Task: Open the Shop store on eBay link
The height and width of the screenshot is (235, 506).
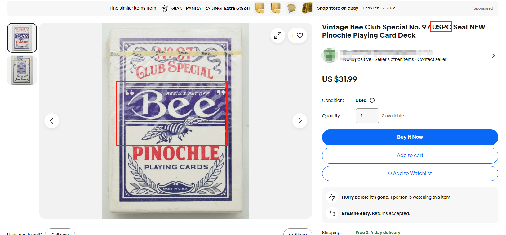Action: (x=337, y=8)
